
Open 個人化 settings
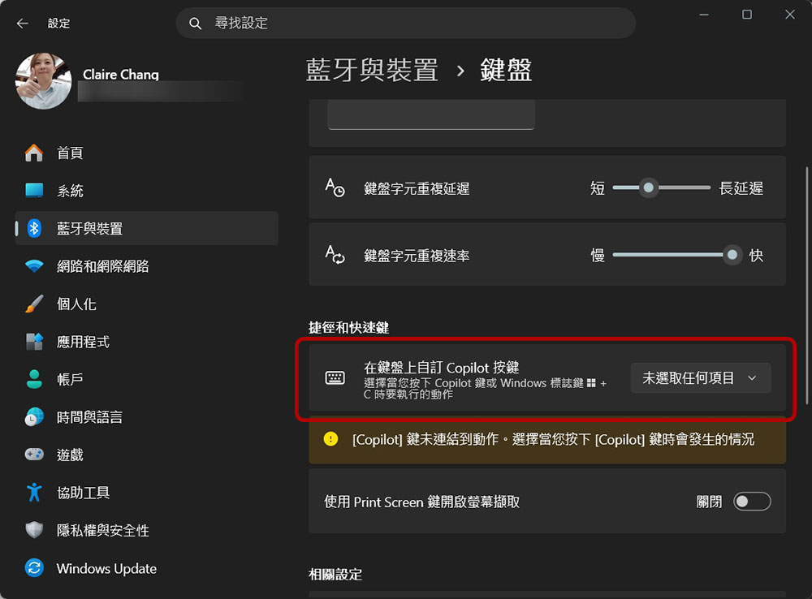(x=146, y=304)
